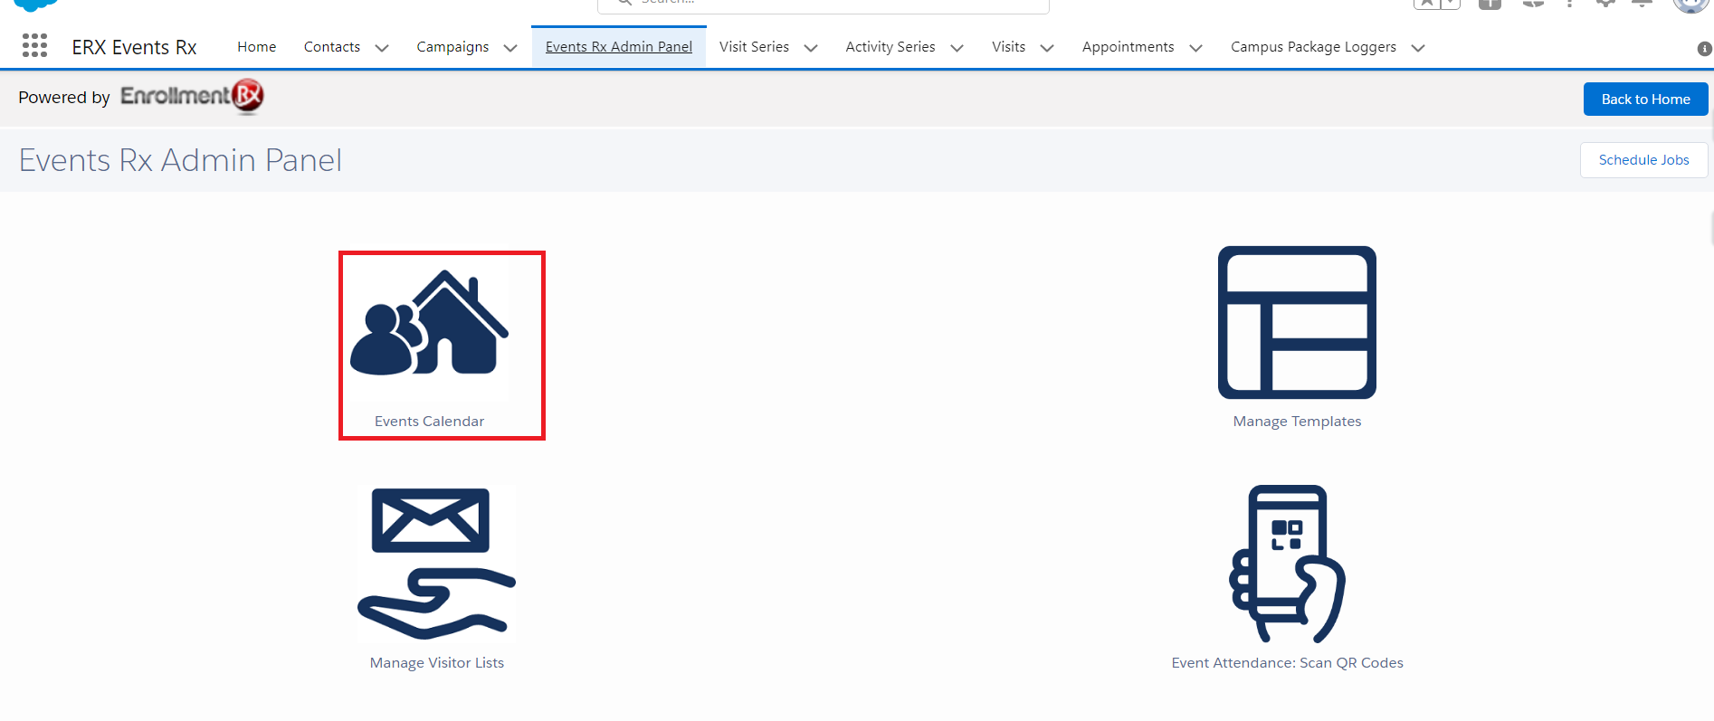Expand the Campaigns dropdown chevron
The width and height of the screenshot is (1714, 721).
point(510,48)
